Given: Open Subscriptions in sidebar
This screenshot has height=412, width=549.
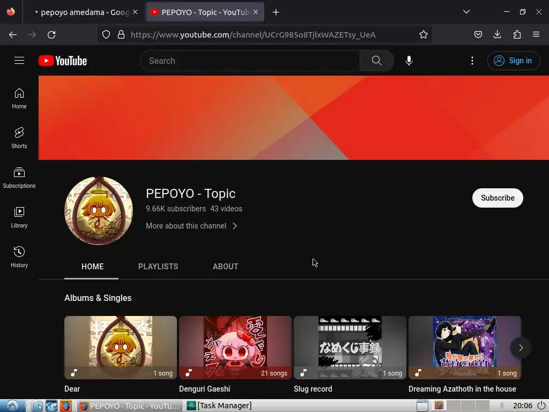Looking at the screenshot, I should 19,178.
